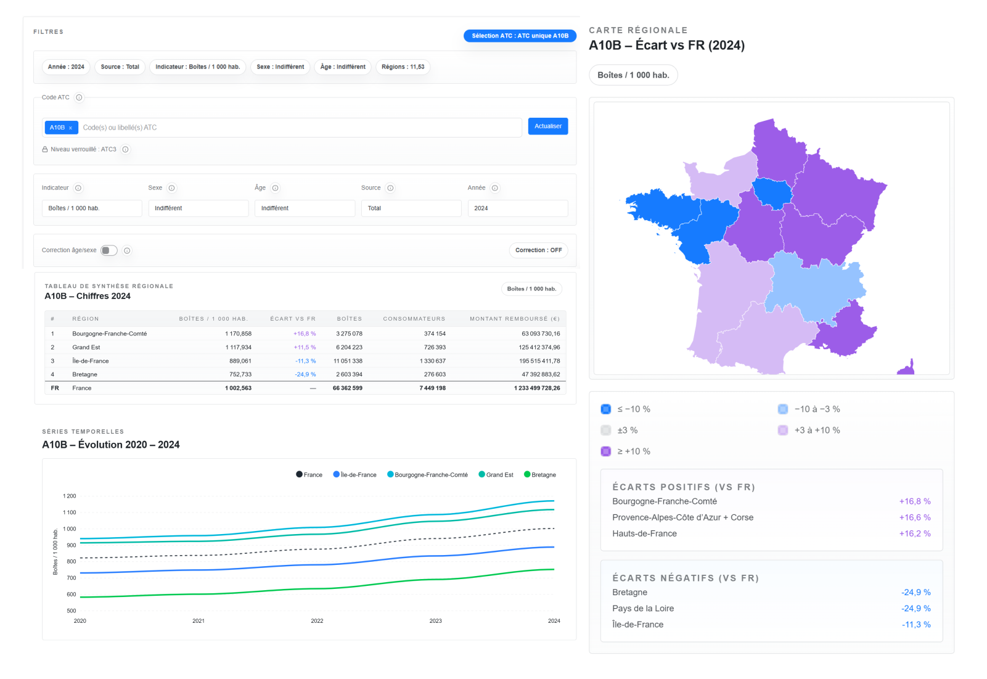Open the info icon next to Source
Image resolution: width=987 pixels, height=679 pixels.
[390, 188]
